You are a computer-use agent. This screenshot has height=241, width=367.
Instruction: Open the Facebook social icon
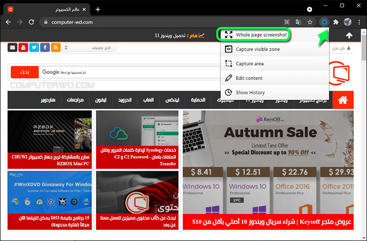coord(45,47)
